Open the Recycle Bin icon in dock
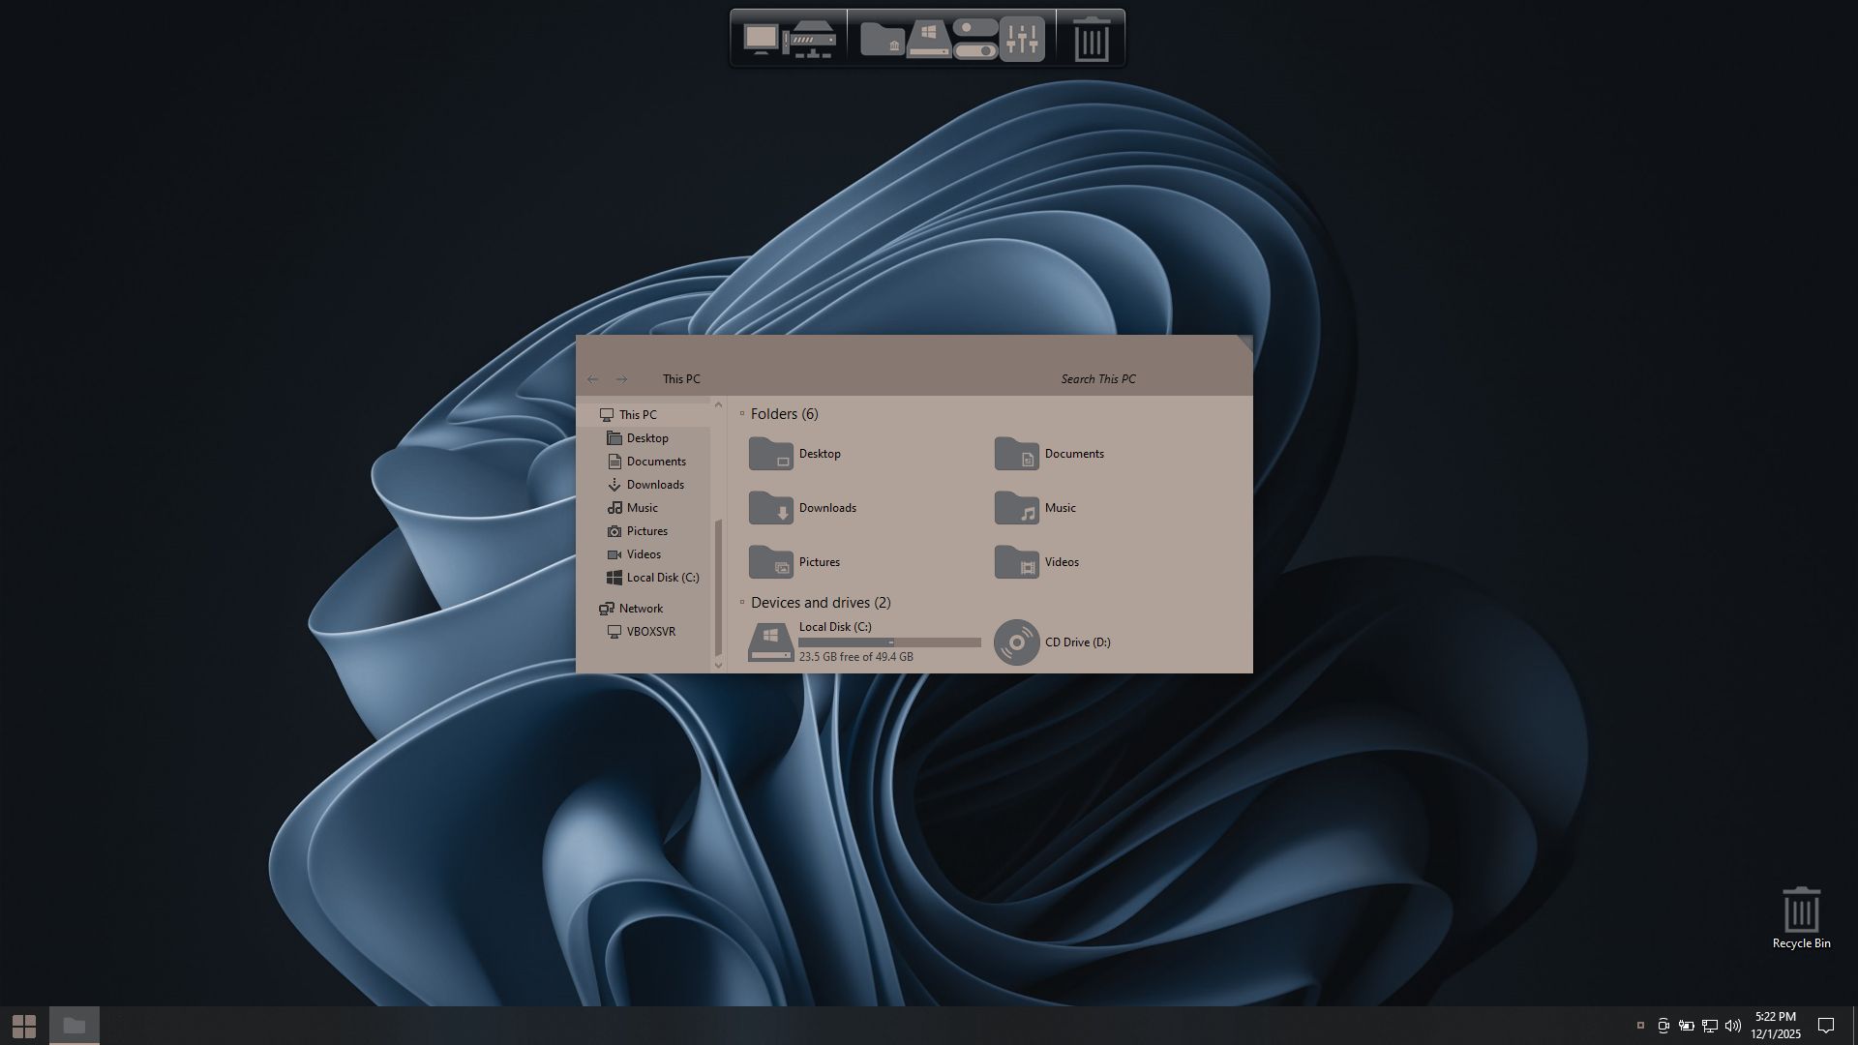The image size is (1858, 1045). coord(1092,39)
